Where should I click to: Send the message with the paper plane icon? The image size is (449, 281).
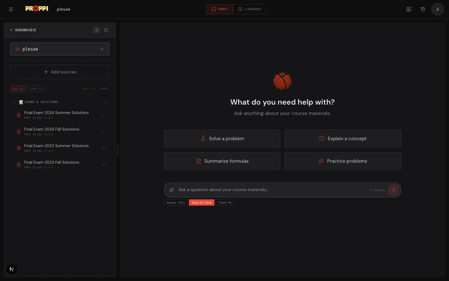click(393, 190)
